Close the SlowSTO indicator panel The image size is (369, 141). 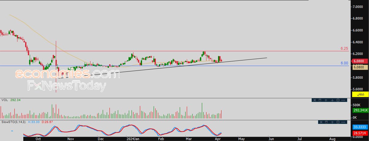pyautogui.click(x=321, y=122)
